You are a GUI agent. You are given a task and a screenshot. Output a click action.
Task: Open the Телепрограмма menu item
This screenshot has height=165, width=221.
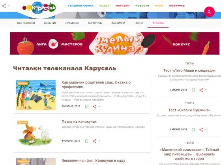(x=81, y=6)
